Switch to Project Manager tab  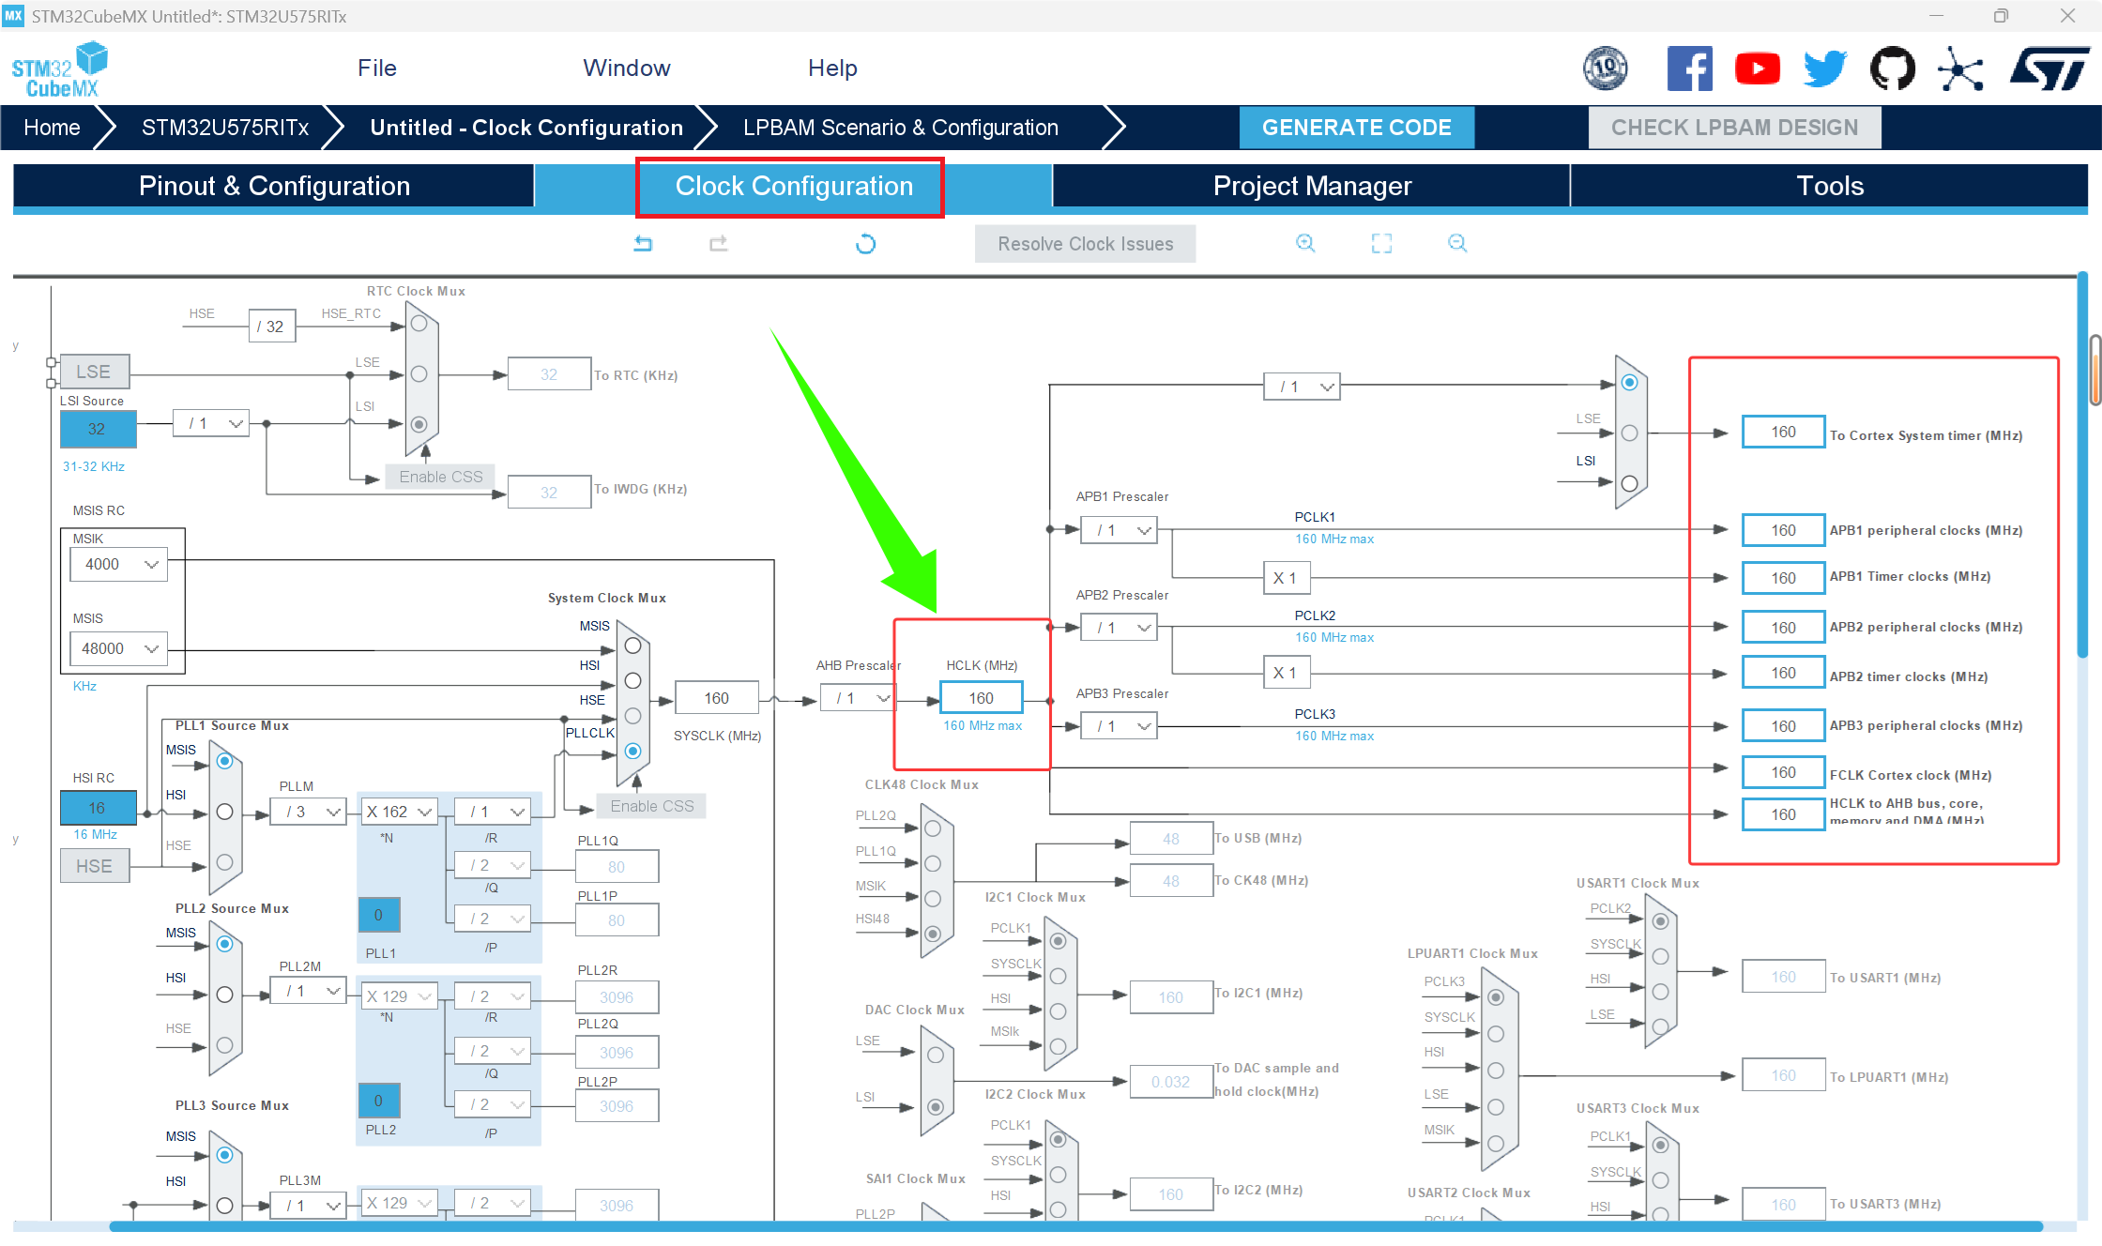tap(1312, 186)
